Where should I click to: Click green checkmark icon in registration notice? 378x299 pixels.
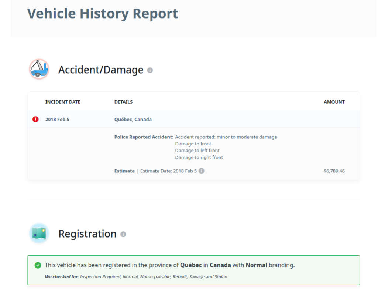pos(38,265)
